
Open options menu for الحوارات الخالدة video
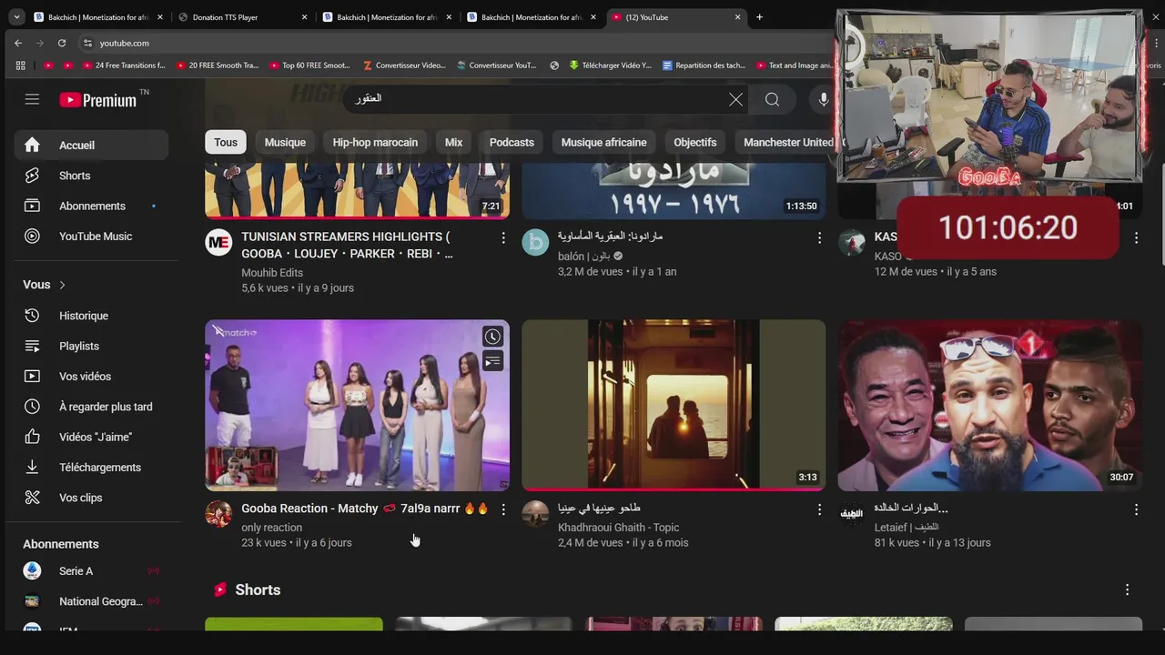[1136, 509]
